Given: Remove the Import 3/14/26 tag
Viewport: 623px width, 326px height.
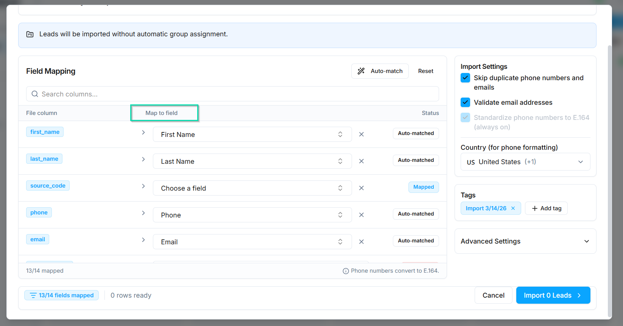Looking at the screenshot, I should 513,208.
